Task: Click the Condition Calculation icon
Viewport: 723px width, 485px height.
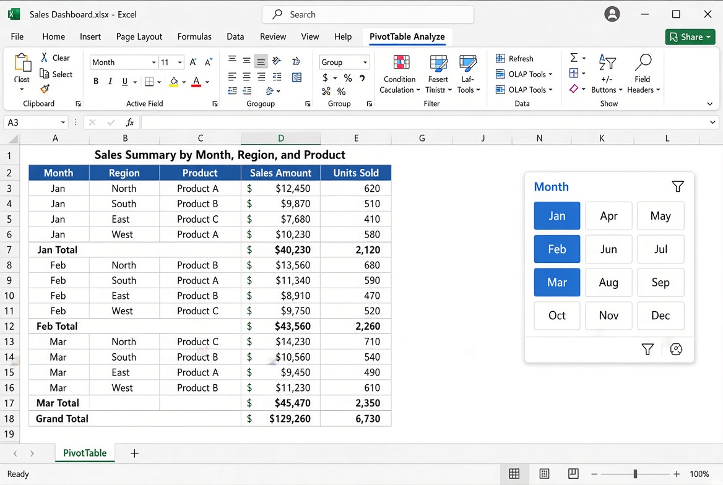Action: pos(400,62)
